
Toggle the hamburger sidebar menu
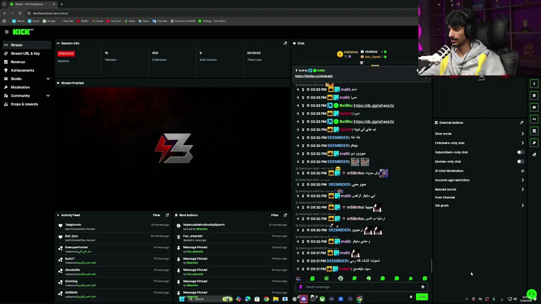(6, 32)
